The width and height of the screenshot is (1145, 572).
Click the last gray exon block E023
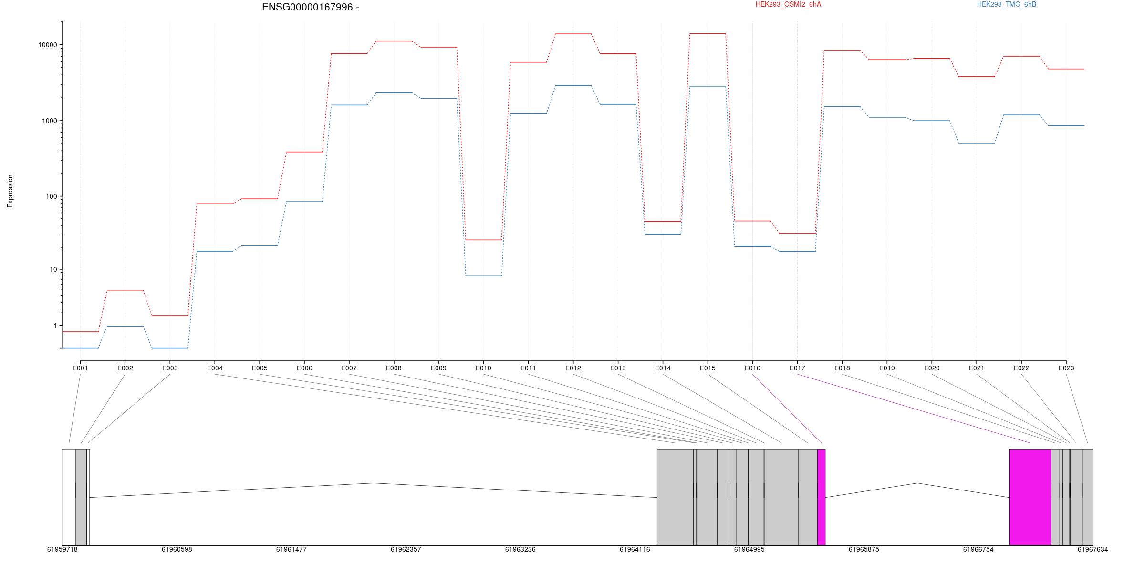[1087, 497]
